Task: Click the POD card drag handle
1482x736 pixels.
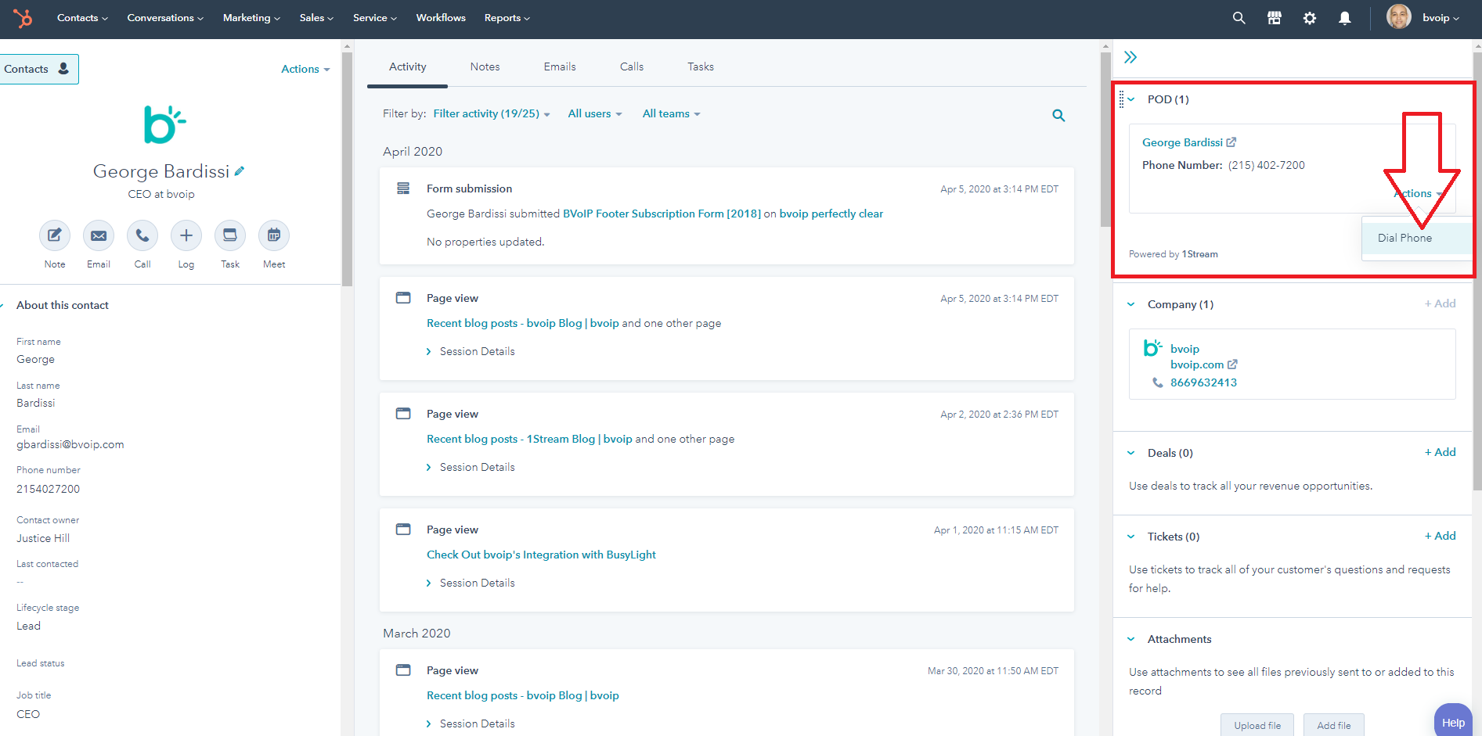Action: pyautogui.click(x=1121, y=99)
